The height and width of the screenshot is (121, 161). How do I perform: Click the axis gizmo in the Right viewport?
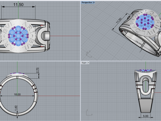point(89,113)
